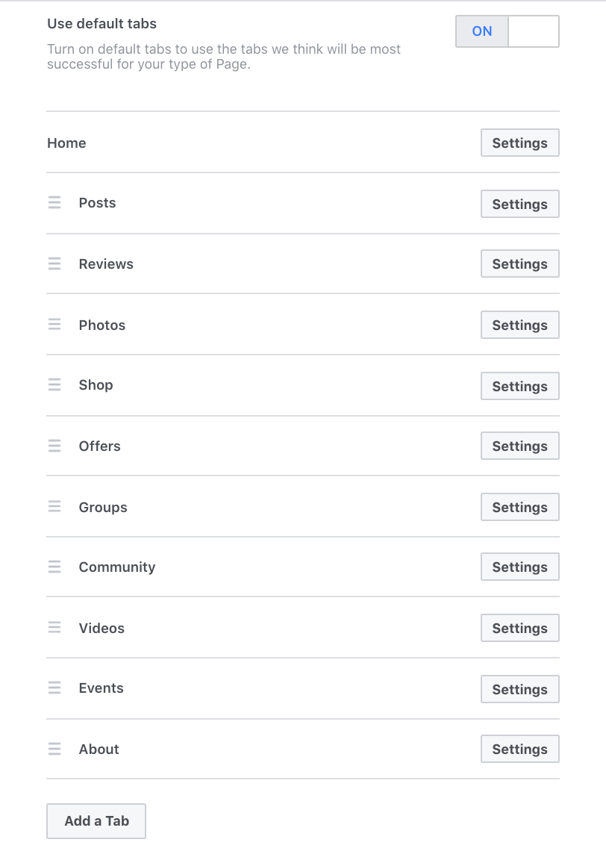Click the reorder handle next to Reviews
This screenshot has height=860, width=606.
pos(54,264)
